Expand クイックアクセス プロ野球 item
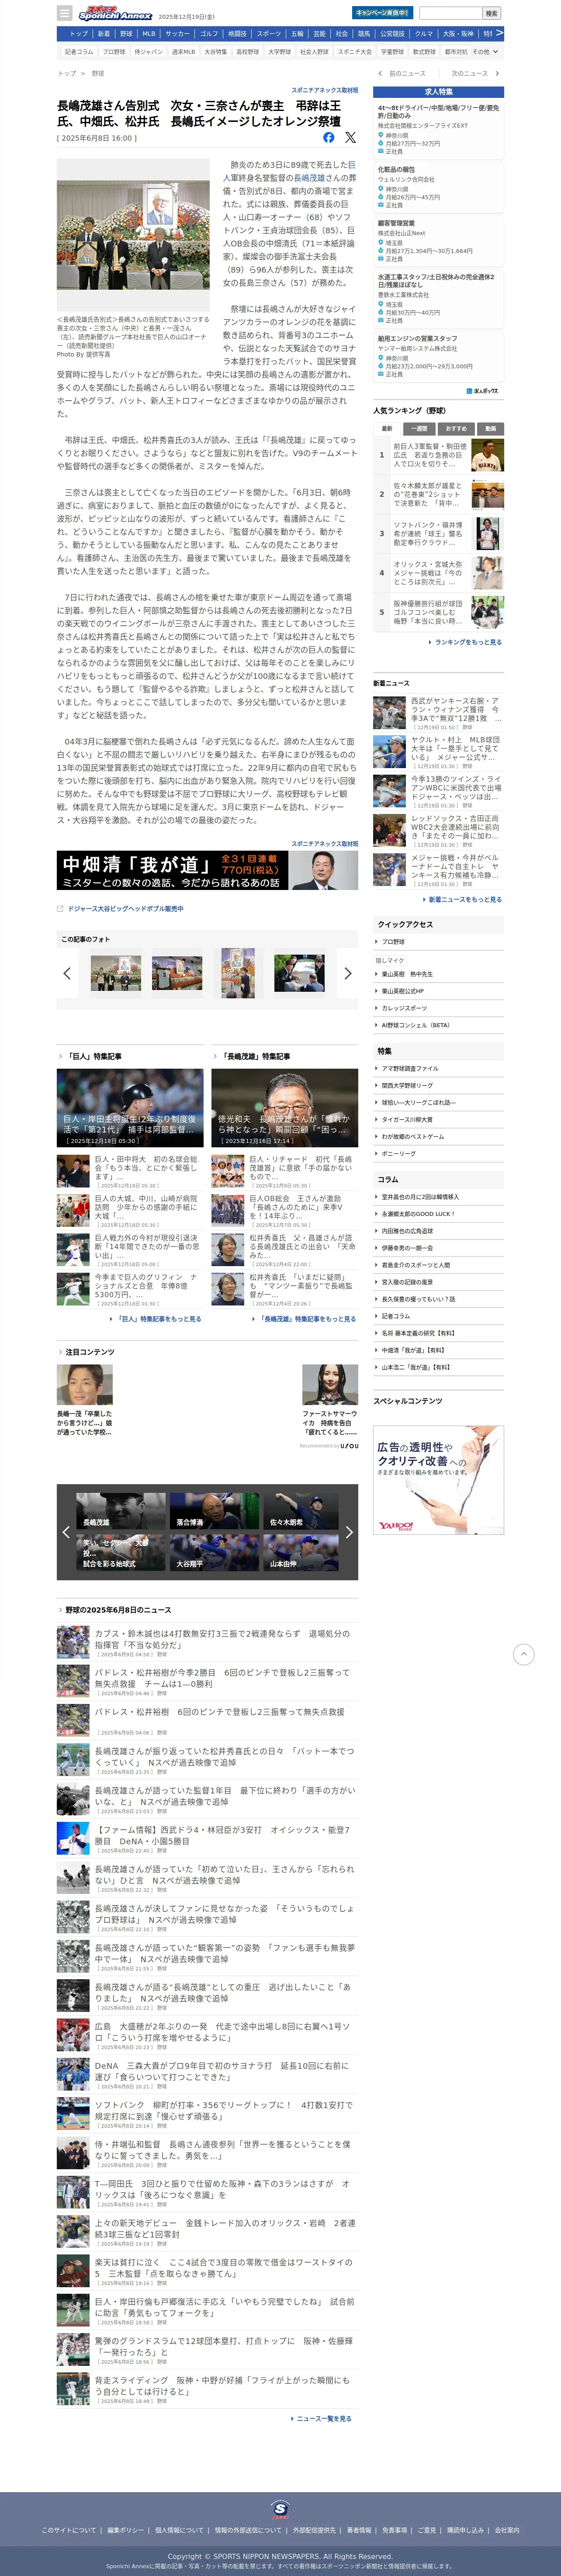This screenshot has height=2576, width=561. [438, 941]
